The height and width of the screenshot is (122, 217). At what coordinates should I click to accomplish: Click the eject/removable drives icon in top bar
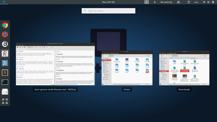coord(155,2)
